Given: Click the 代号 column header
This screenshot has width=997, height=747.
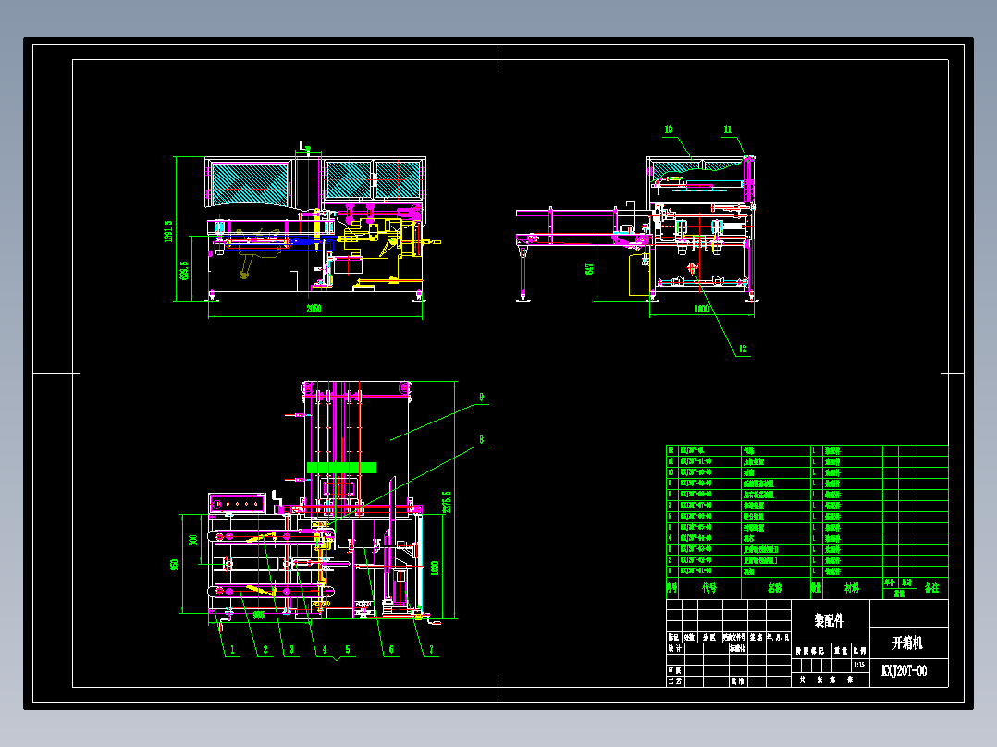Looking at the screenshot, I should pos(709,589).
